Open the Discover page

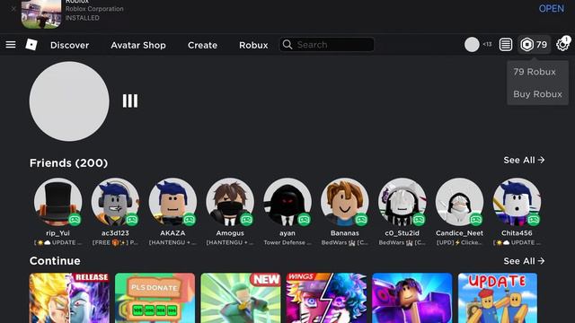point(70,45)
